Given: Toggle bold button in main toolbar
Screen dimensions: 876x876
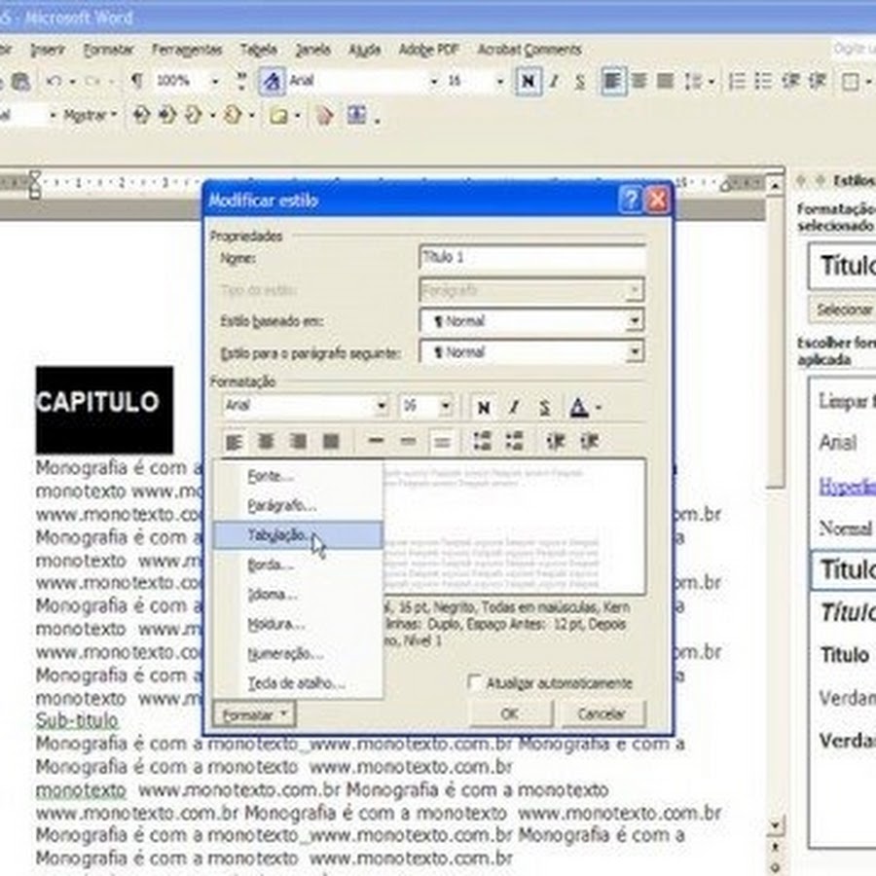Looking at the screenshot, I should coord(528,82).
